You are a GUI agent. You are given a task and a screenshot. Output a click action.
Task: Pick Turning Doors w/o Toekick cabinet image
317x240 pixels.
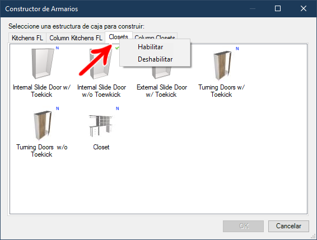pos(43,125)
